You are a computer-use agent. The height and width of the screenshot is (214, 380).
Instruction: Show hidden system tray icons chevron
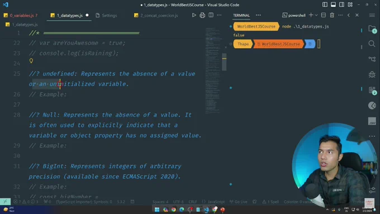327,210
